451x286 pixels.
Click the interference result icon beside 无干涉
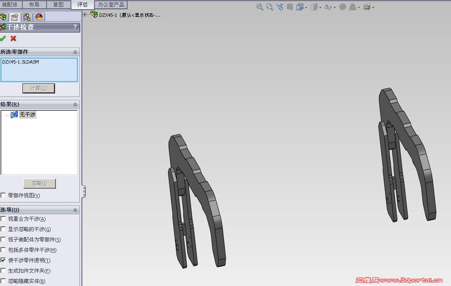[x=14, y=115]
